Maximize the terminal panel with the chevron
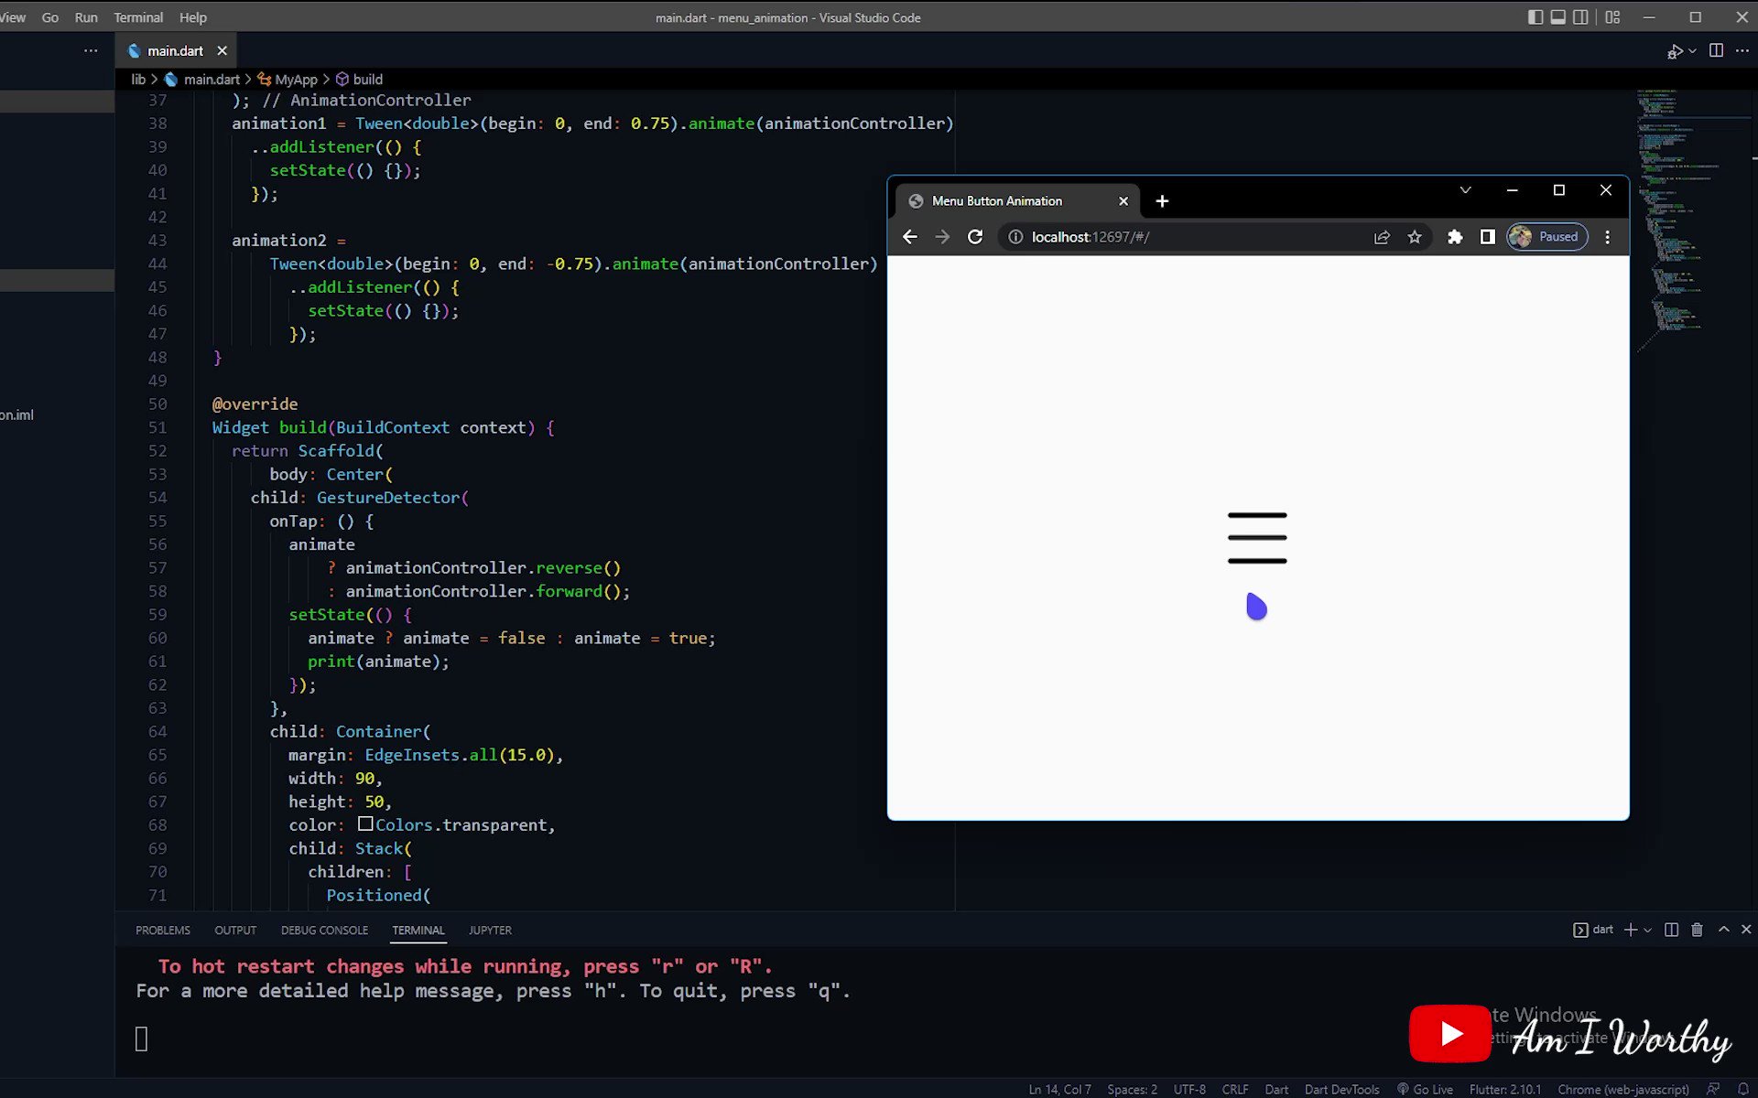Viewport: 1758px width, 1098px height. (1722, 930)
